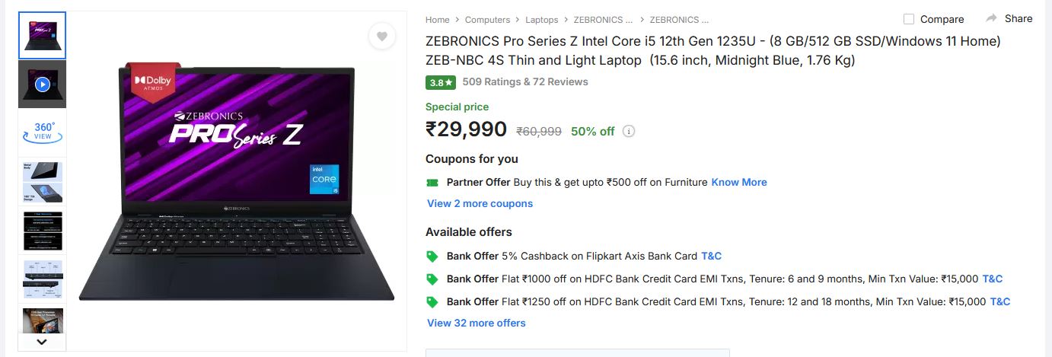Select the Metal Body design thumbnail
The height and width of the screenshot is (357, 1052).
tap(43, 181)
